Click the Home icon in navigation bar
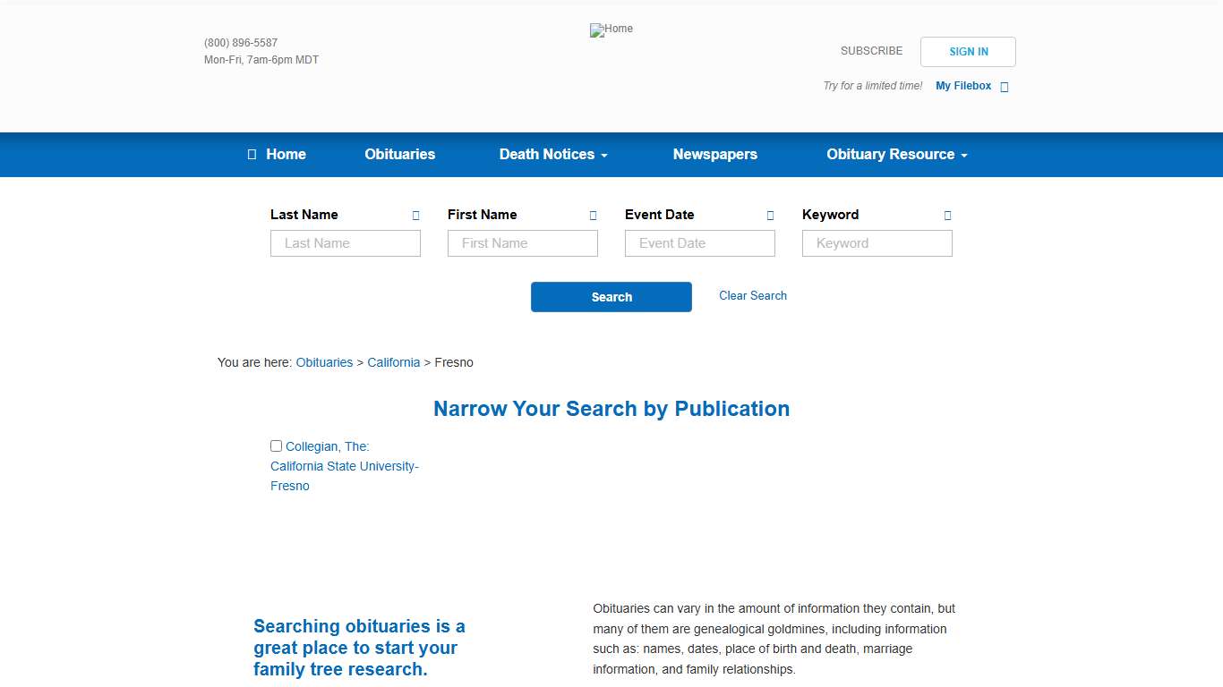The height and width of the screenshot is (687, 1223). [x=252, y=155]
